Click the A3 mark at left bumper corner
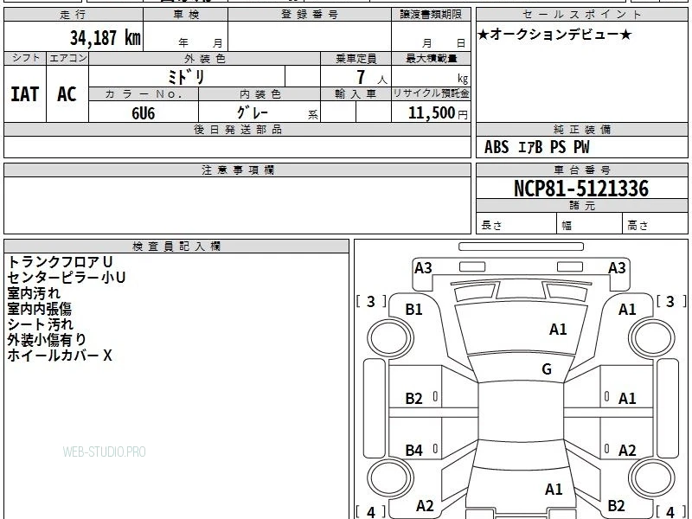This screenshot has width=692, height=519. coord(423,268)
